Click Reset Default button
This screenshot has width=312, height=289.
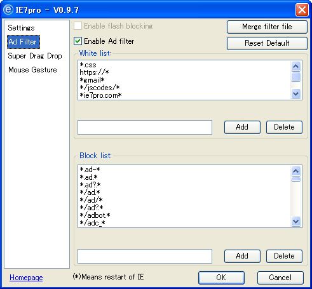pos(267,43)
